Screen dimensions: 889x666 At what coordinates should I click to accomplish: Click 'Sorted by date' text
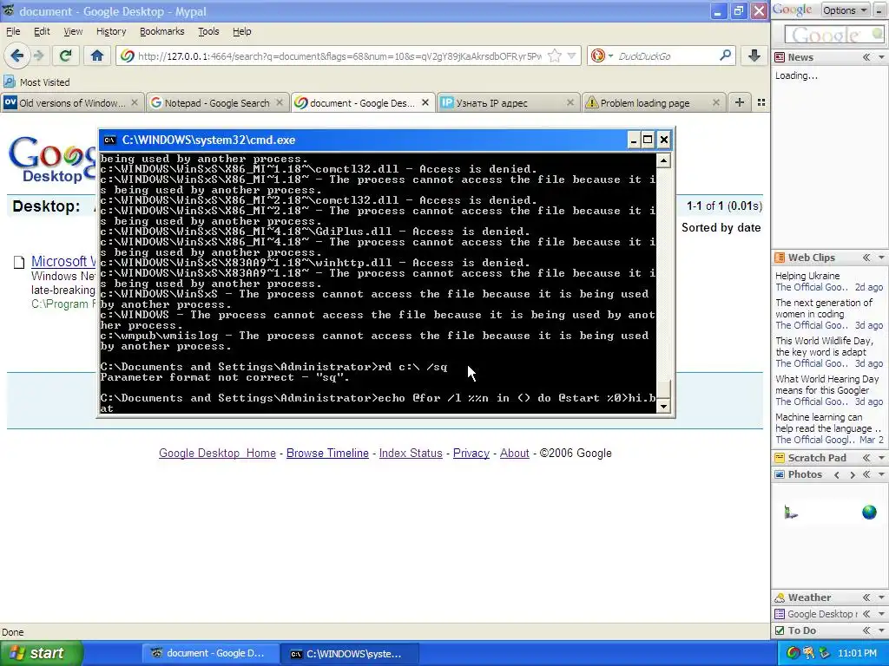(x=721, y=228)
